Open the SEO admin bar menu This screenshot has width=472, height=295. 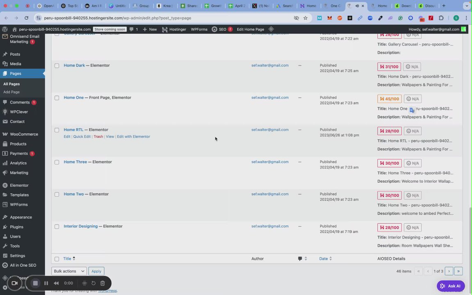tap(222, 29)
